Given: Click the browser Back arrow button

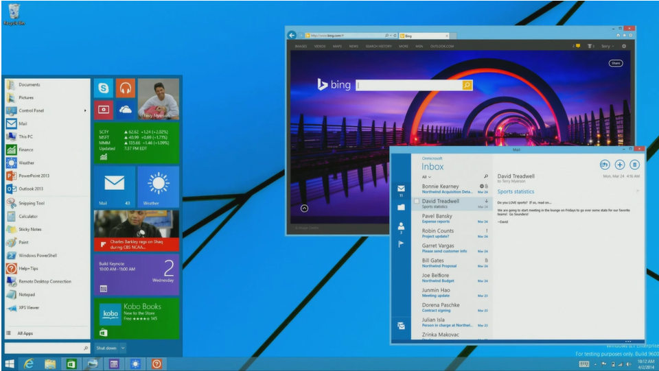Looking at the screenshot, I should tap(292, 36).
